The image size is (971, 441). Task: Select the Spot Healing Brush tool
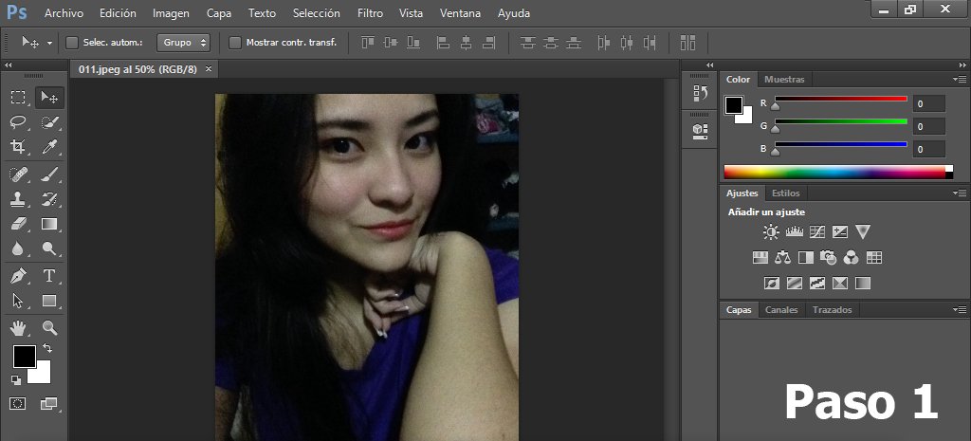(x=18, y=175)
